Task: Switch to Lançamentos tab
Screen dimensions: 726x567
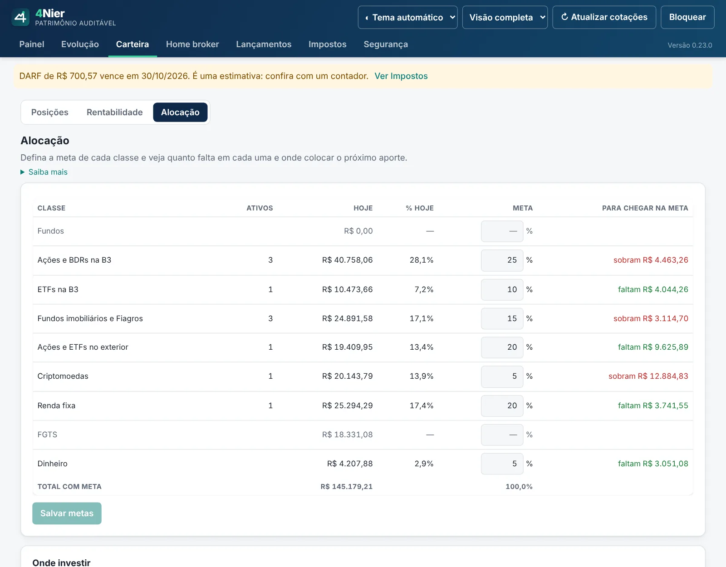Action: pos(264,44)
